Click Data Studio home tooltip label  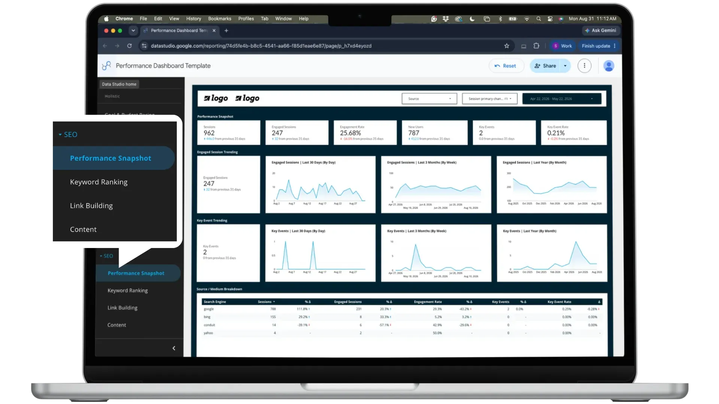click(119, 84)
